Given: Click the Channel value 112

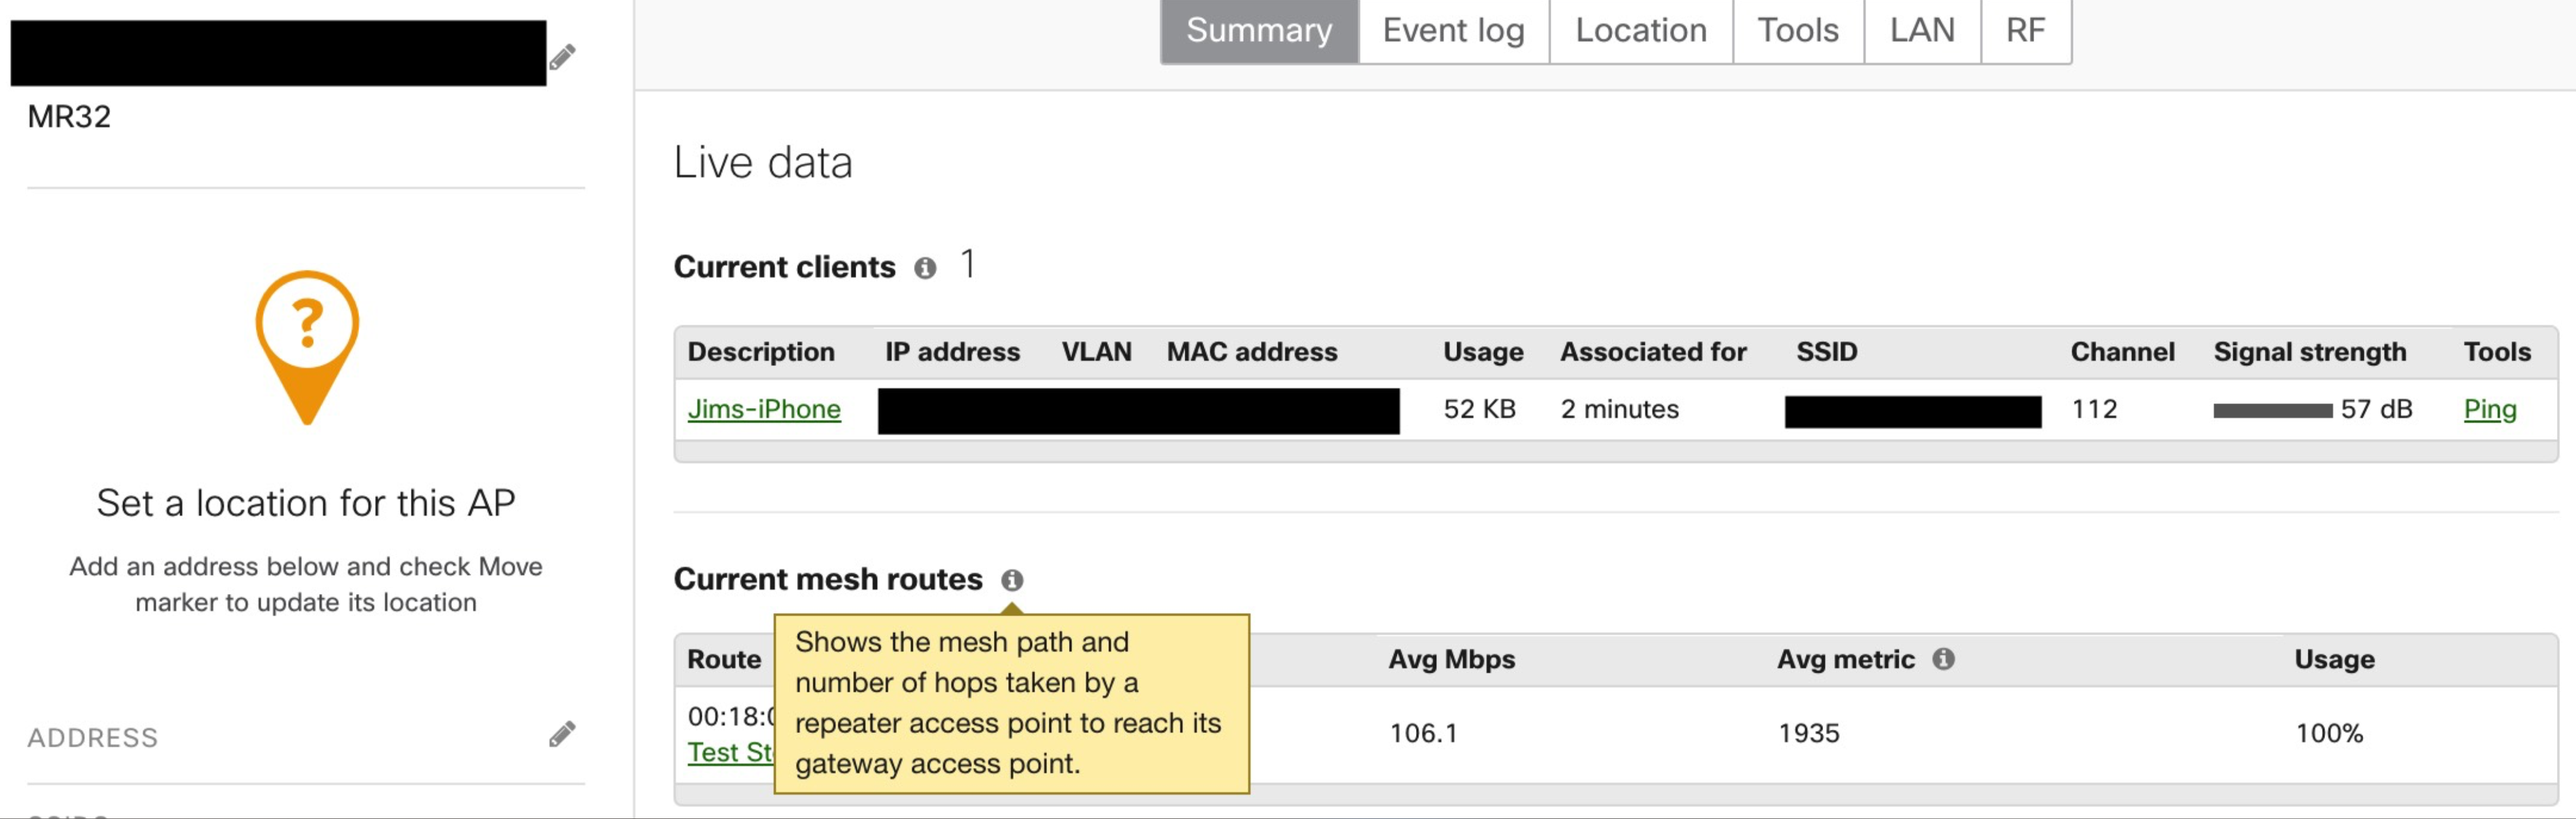Looking at the screenshot, I should click(2094, 409).
